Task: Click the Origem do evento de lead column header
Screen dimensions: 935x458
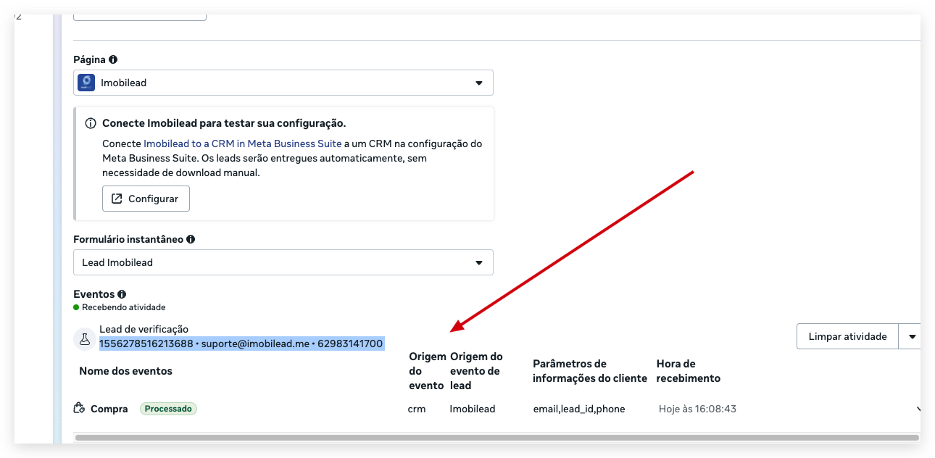Action: coord(477,371)
